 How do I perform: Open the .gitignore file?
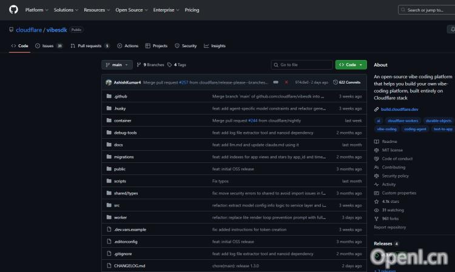[123, 254]
